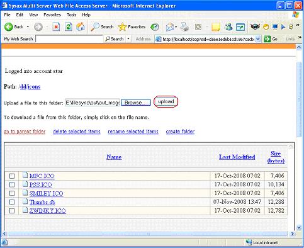
Task: Click the yellow smiley face icon
Action: pos(266,27)
